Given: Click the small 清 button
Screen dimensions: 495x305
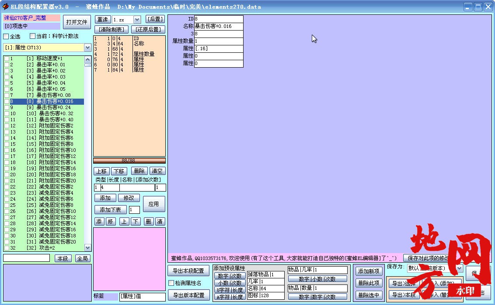Looking at the screenshot, I should point(160,222).
